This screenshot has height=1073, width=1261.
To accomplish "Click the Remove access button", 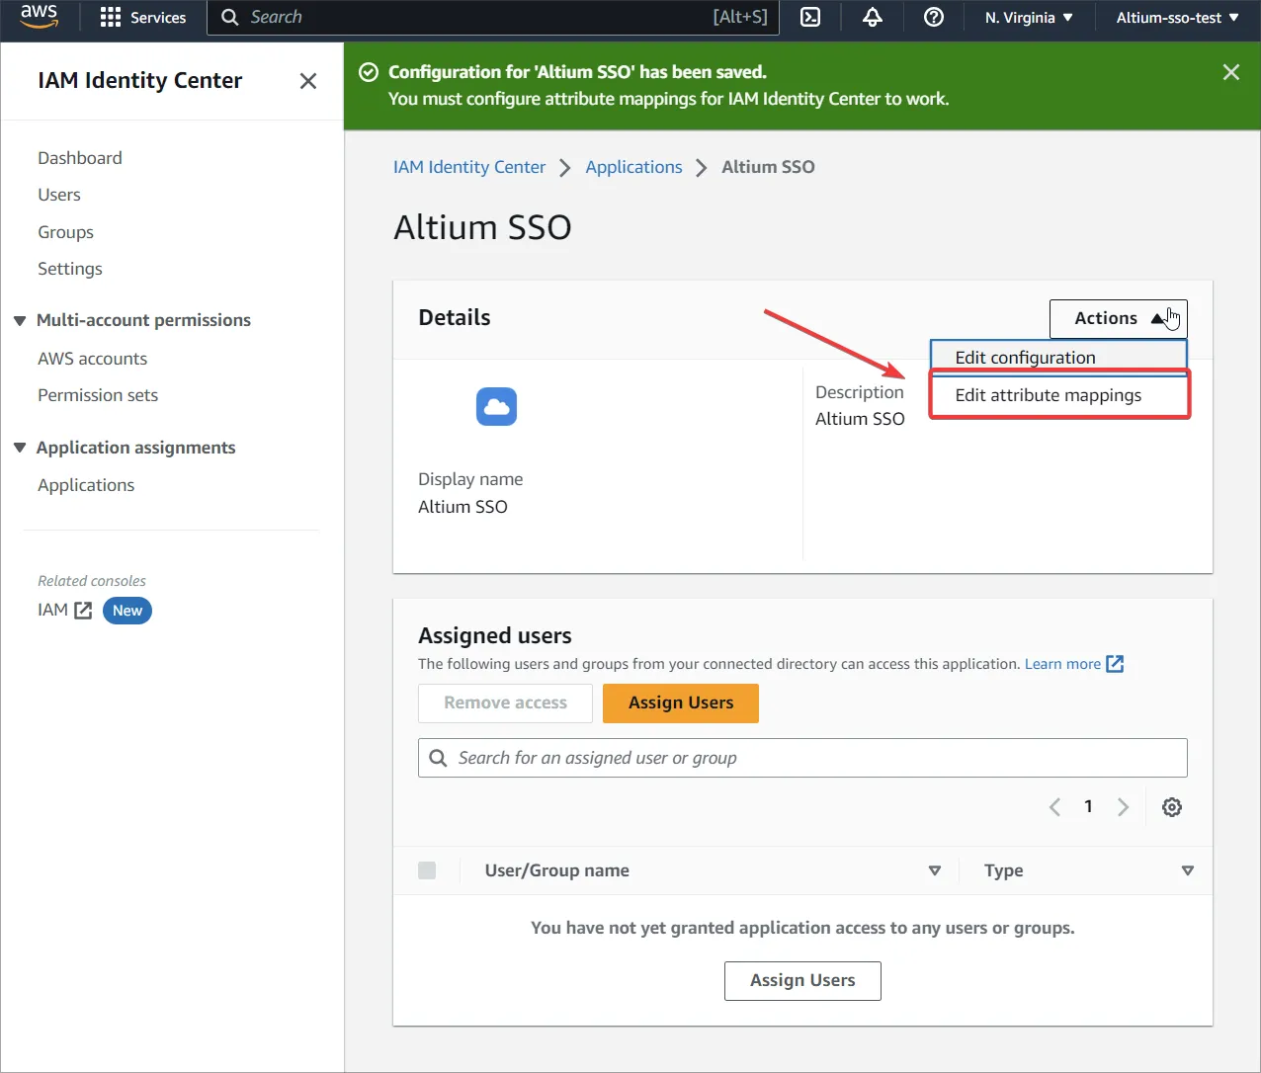I will click(505, 703).
